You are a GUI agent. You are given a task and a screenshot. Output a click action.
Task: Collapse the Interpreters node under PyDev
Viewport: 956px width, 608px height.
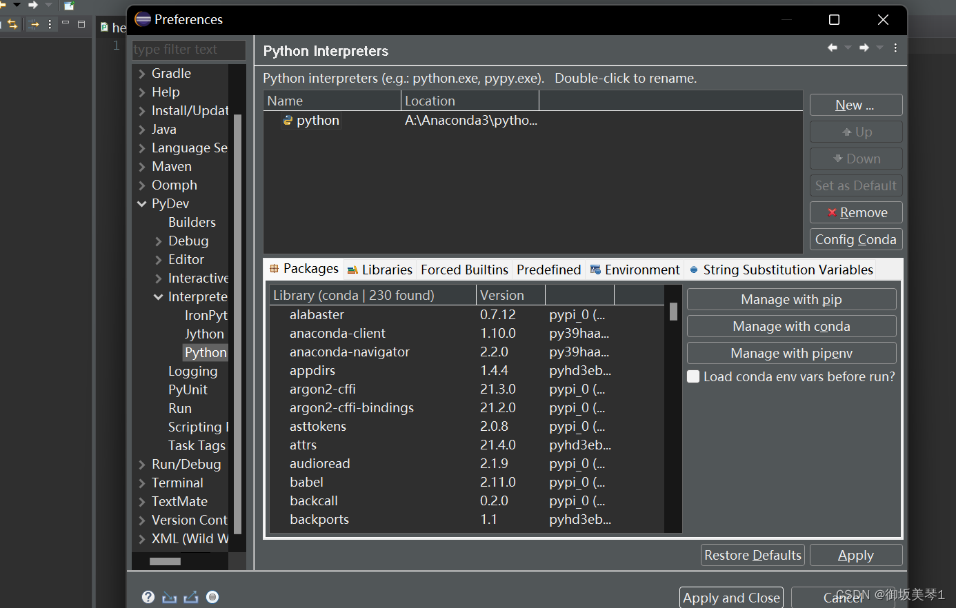point(159,297)
